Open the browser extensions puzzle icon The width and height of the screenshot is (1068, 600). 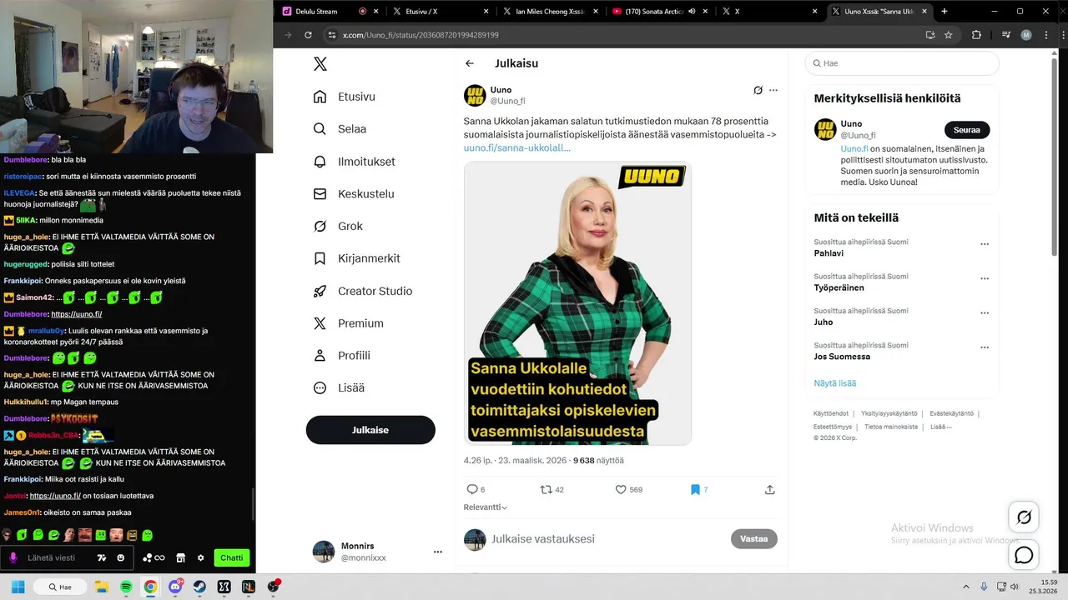point(976,35)
